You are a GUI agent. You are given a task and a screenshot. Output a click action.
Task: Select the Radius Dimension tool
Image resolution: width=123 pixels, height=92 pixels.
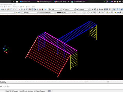click(97, 13)
